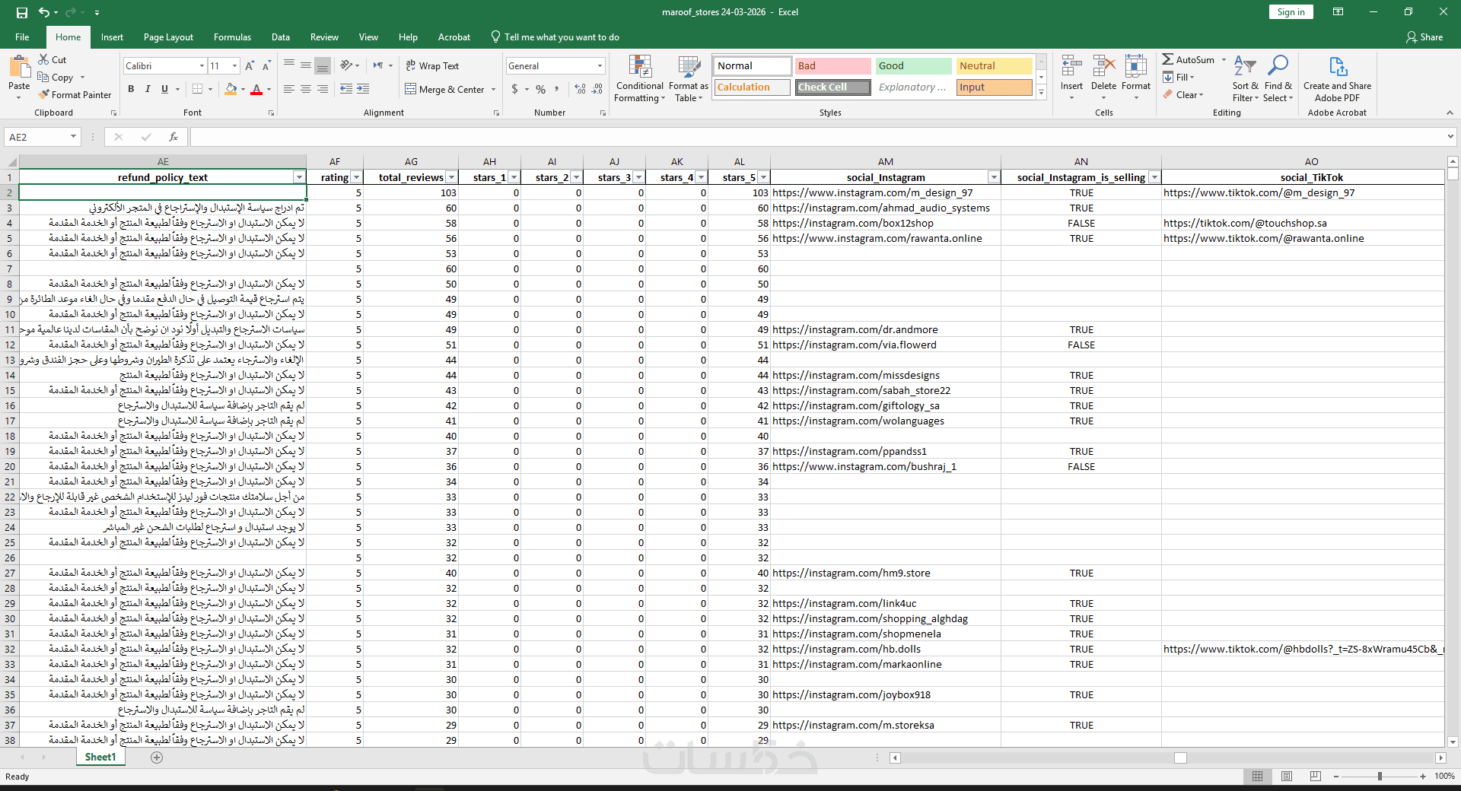The height and width of the screenshot is (791, 1461).
Task: Open the General number format dropdown
Action: 600,66
